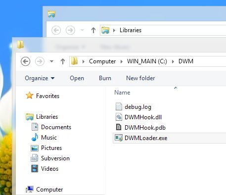
Task: Click the Forward arrow in DWM window
Action: click(x=40, y=61)
